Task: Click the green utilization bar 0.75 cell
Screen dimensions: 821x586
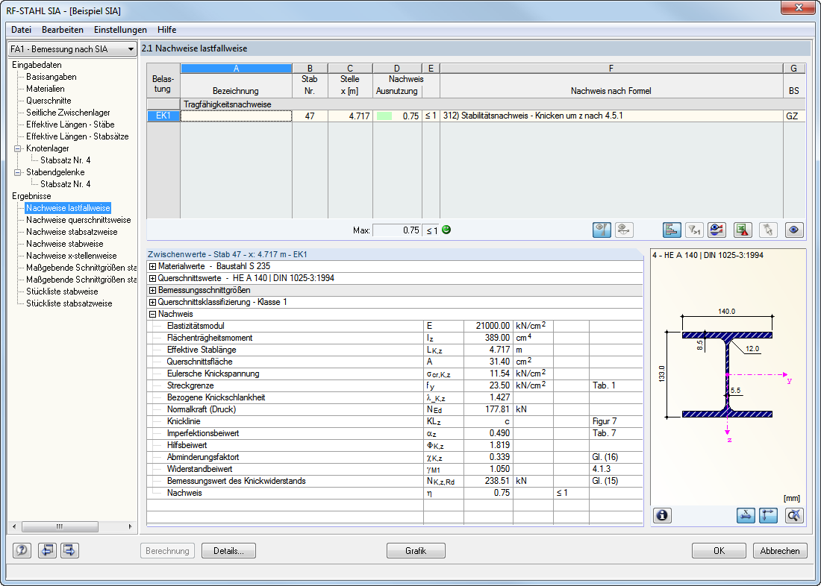Action: pos(397,116)
